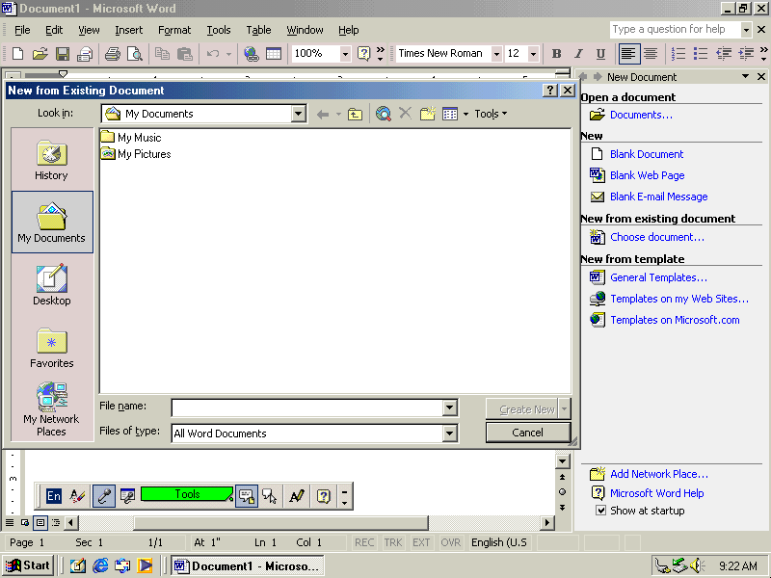Select Favorites in the places bar

[x=52, y=348]
